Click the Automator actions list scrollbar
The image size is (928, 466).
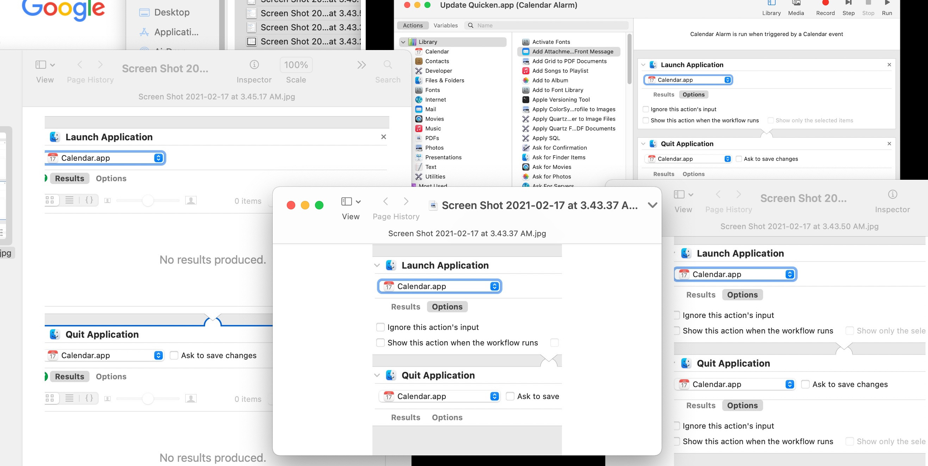tap(629, 60)
